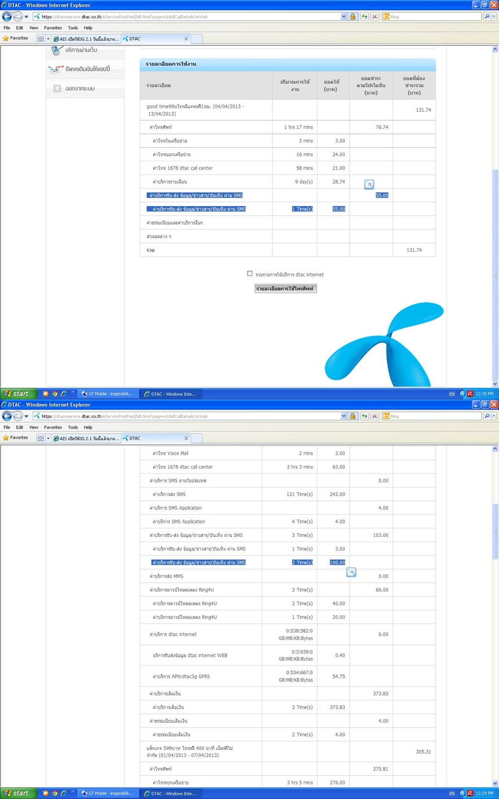Click the Back arrow in lower IE window
The width and height of the screenshot is (499, 799).
tap(7, 416)
